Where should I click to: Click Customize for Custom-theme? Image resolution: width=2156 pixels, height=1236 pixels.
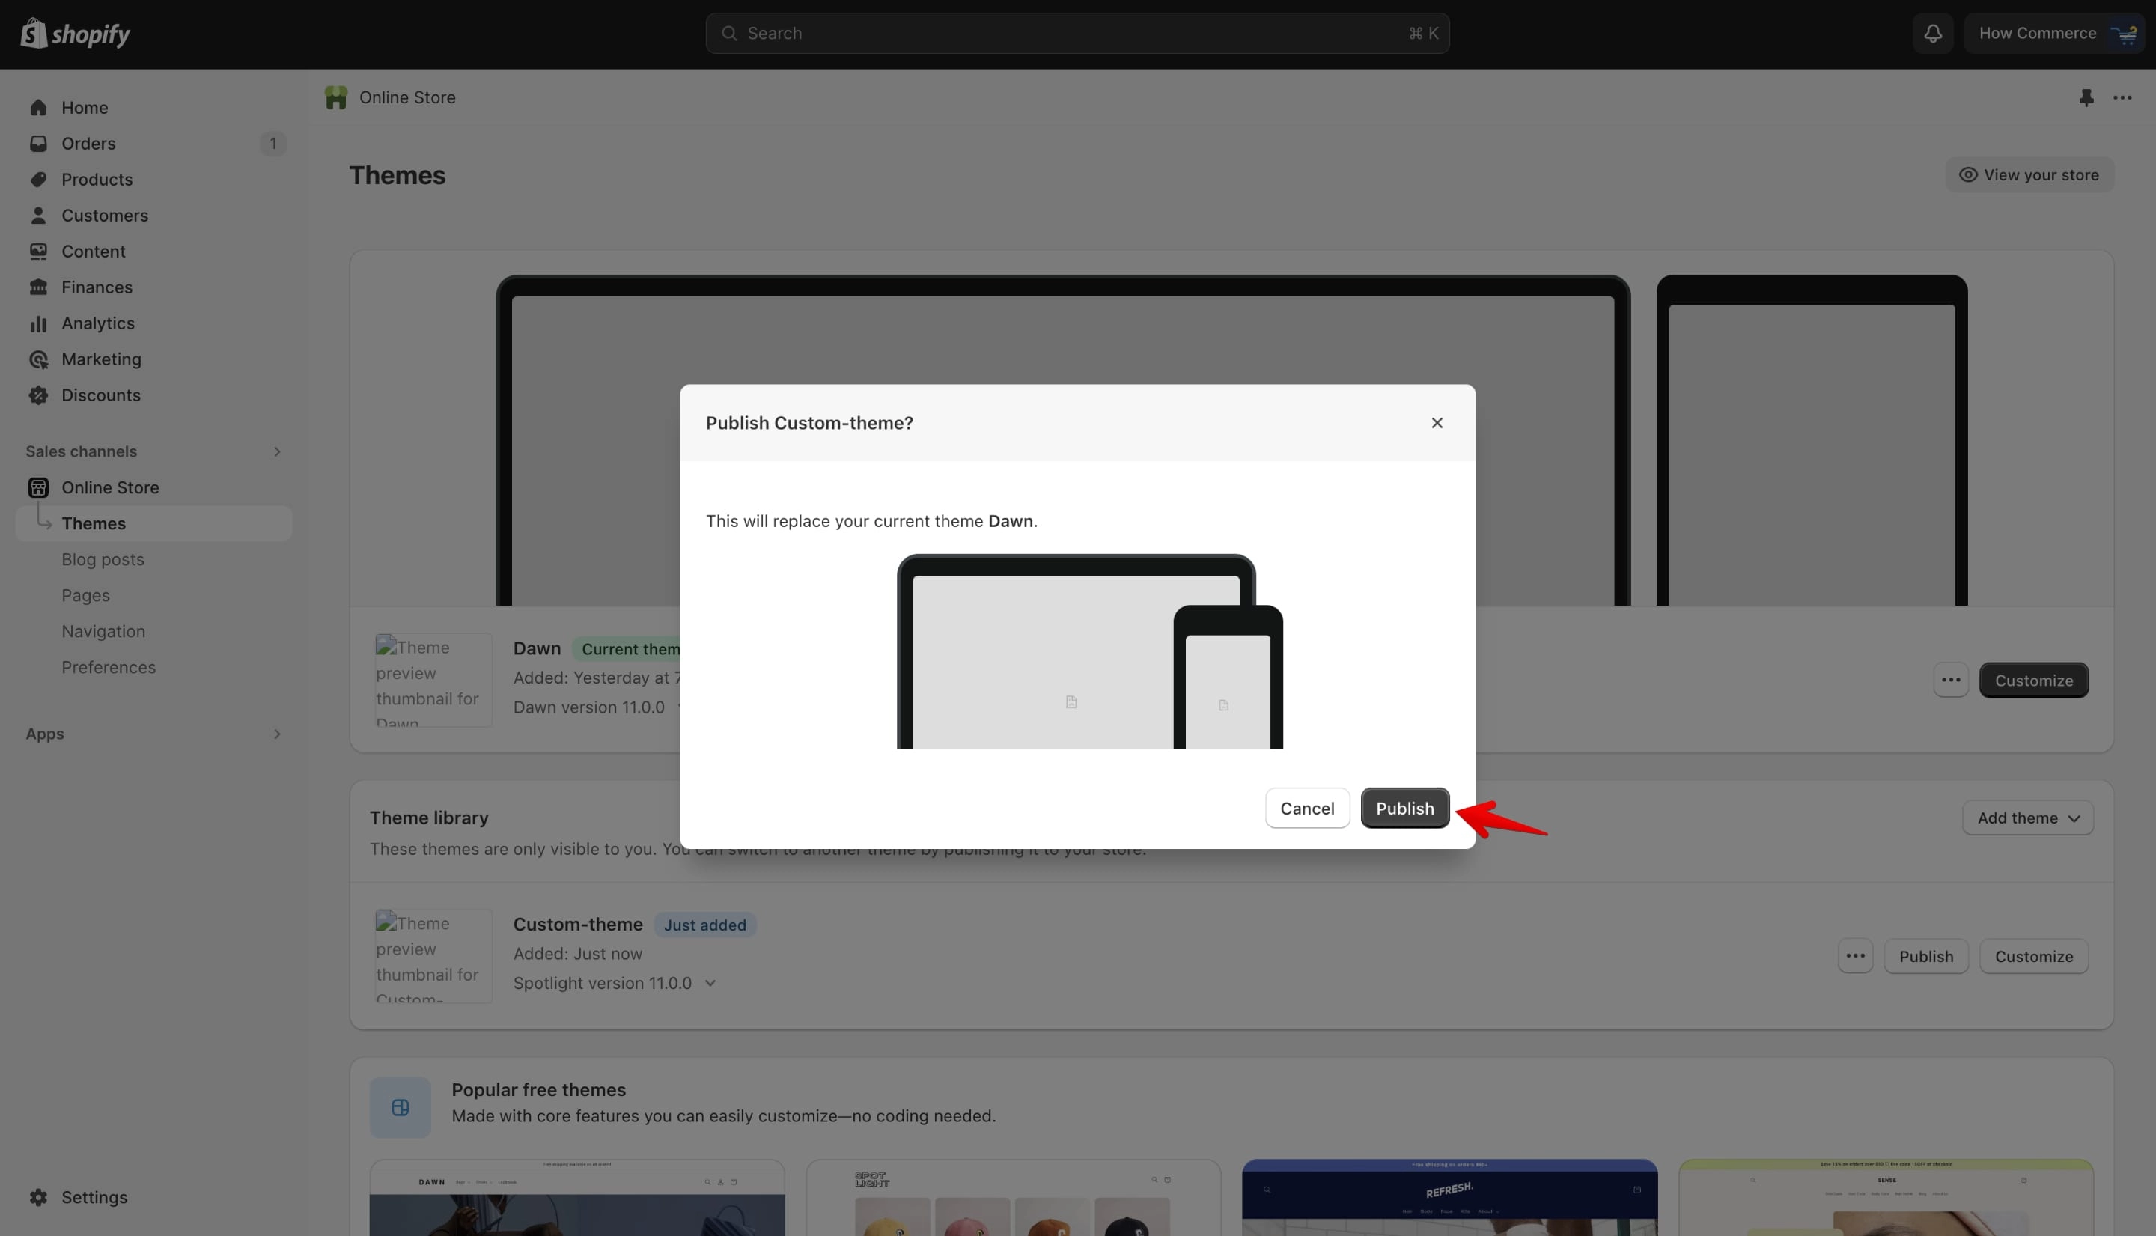point(2034,956)
